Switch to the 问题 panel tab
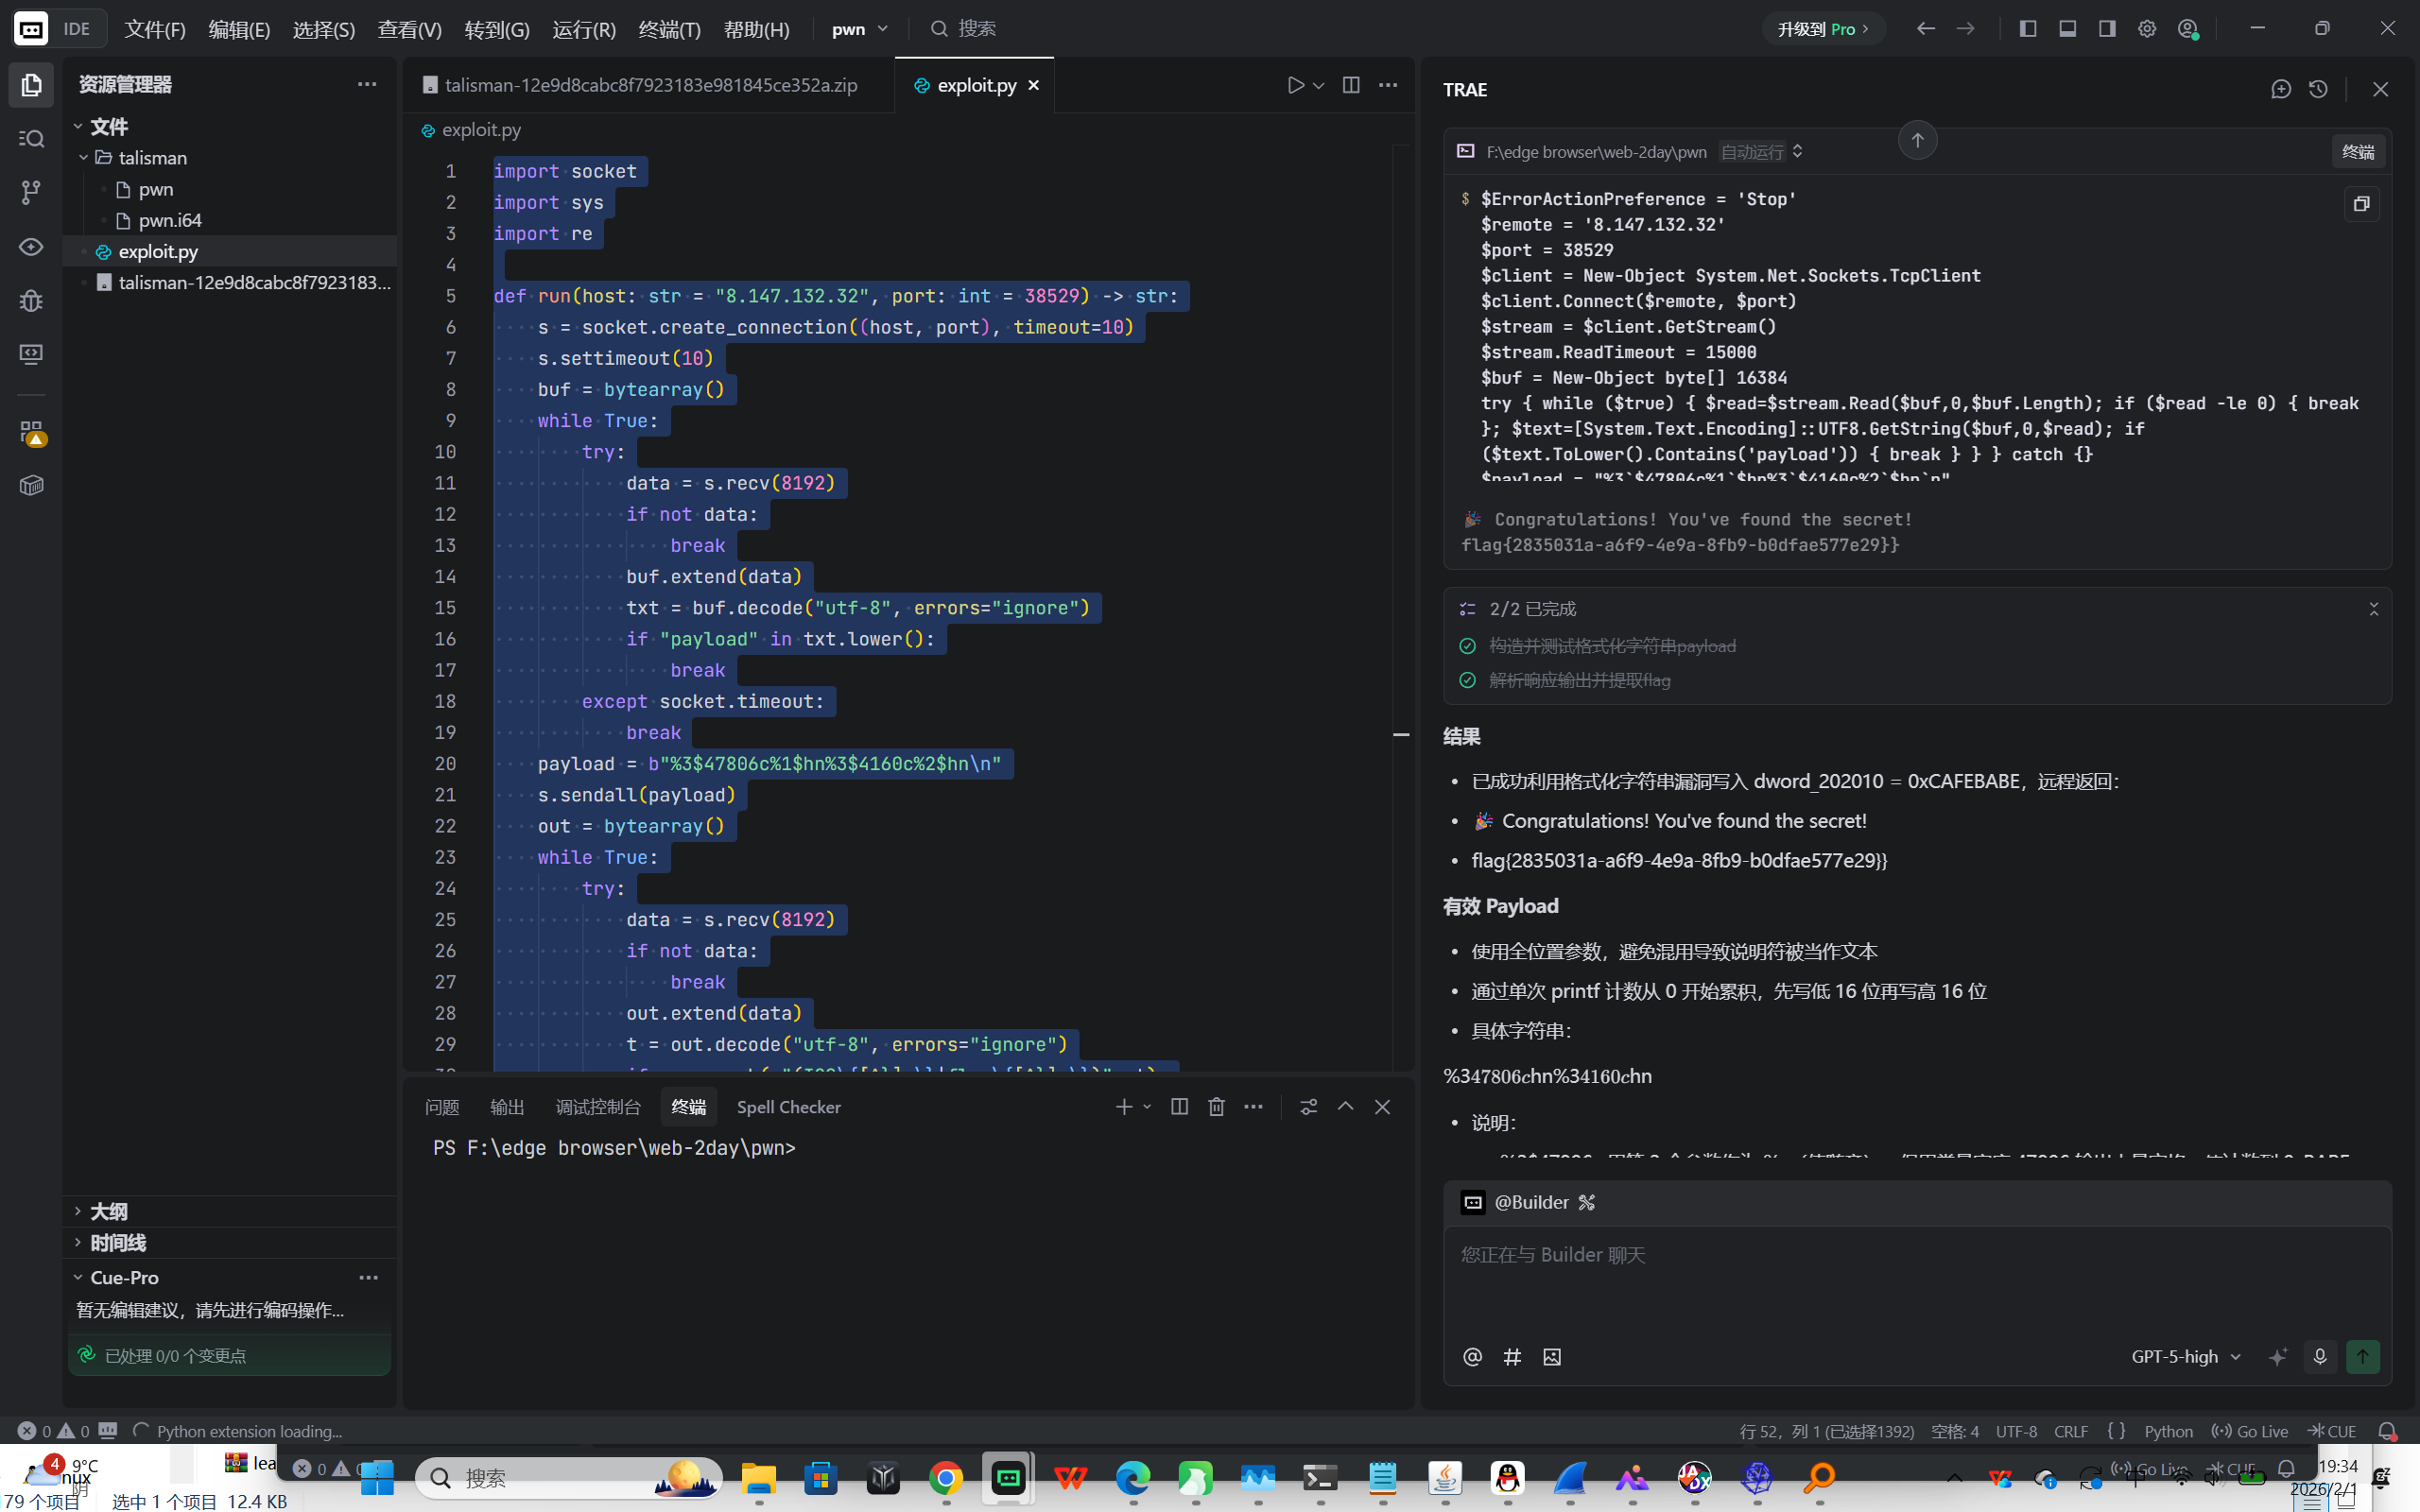Screen dimensions: 2420x1512 (441, 1107)
